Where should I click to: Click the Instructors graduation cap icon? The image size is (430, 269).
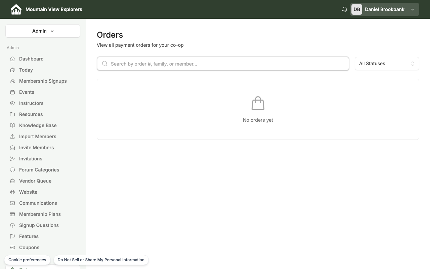(12, 103)
